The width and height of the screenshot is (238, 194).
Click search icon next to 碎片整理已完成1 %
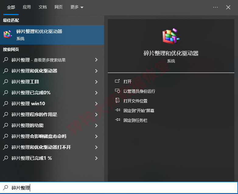coord(5,158)
